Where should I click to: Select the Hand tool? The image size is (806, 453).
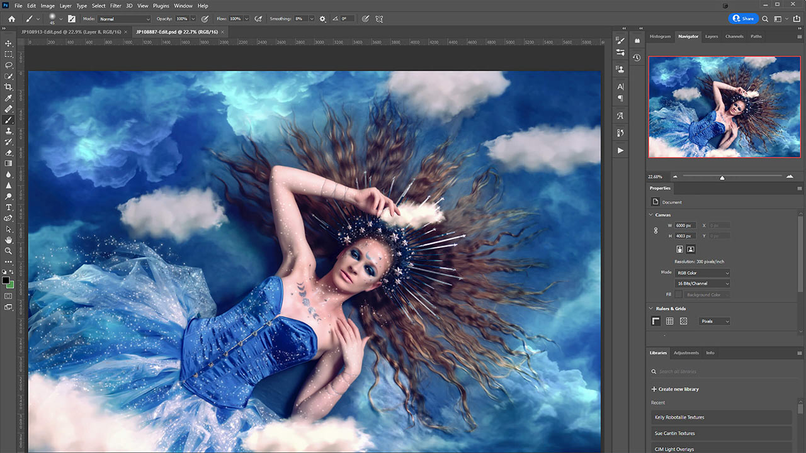point(9,240)
